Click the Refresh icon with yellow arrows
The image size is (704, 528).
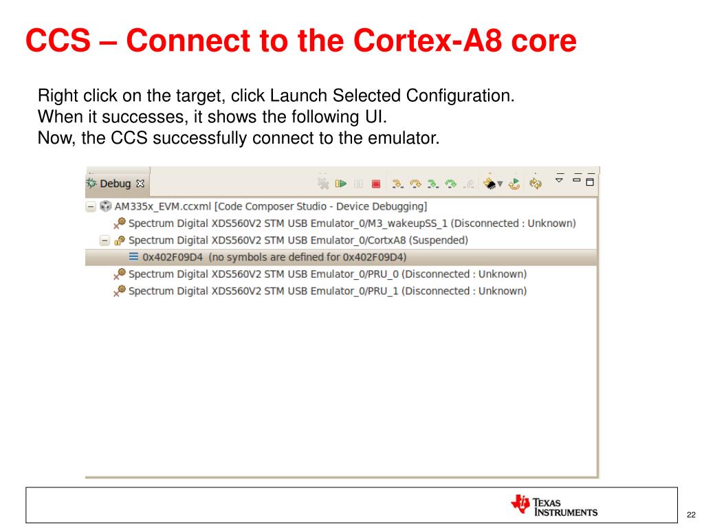tap(536, 184)
